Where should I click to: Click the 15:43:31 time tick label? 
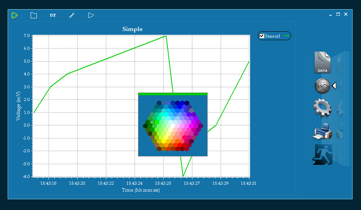[x=249, y=183]
